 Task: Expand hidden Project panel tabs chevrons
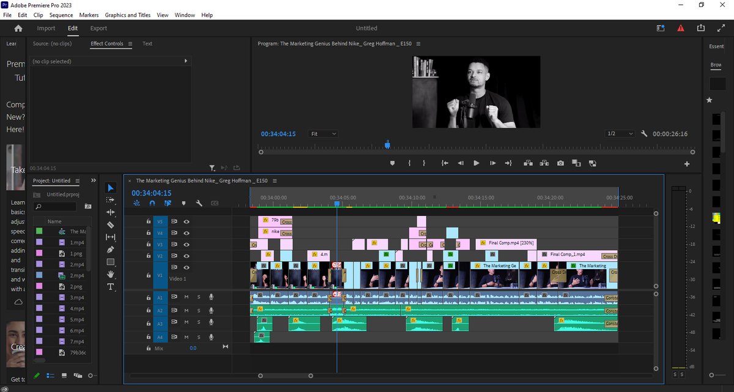coord(94,181)
